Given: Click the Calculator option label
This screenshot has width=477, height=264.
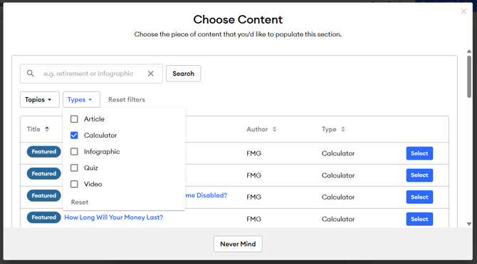Looking at the screenshot, I should pos(100,135).
